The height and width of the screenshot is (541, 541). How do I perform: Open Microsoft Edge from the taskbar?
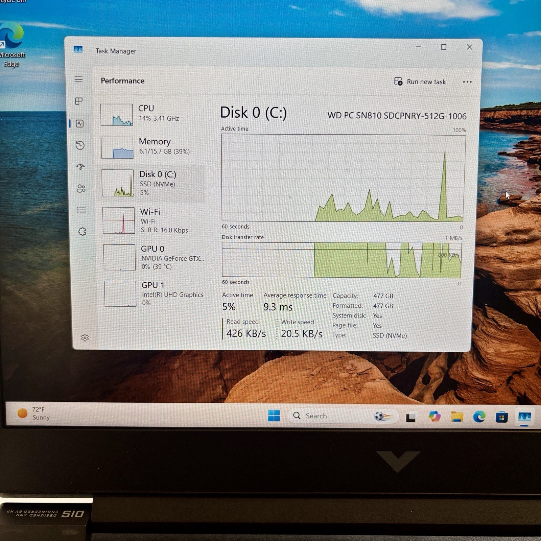479,417
